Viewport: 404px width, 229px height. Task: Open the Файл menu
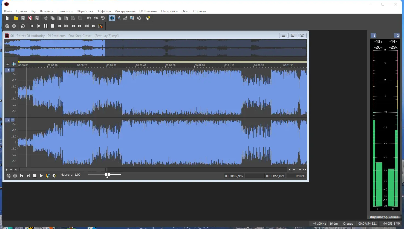point(8,11)
